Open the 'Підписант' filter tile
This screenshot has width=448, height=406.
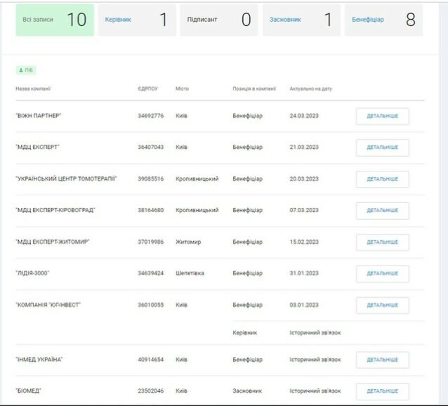(x=219, y=20)
